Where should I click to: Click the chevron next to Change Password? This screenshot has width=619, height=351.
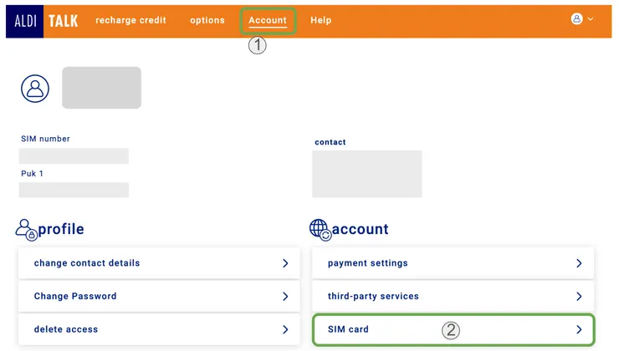coord(285,297)
